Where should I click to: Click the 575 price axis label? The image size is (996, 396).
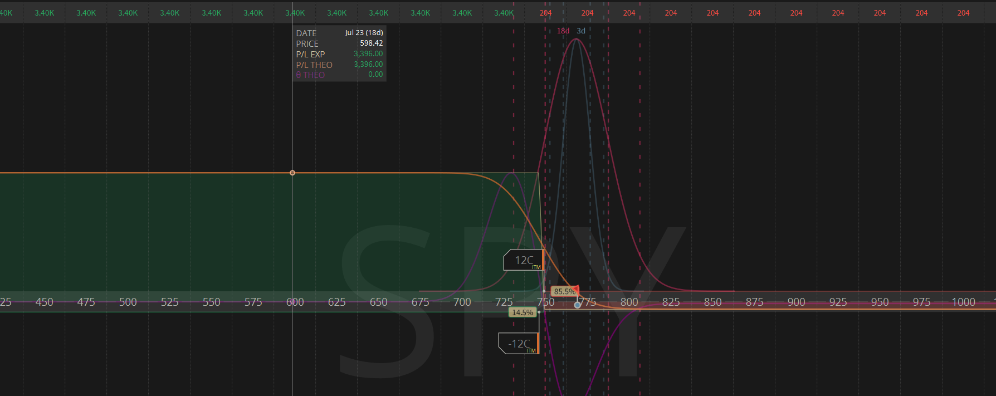pos(253,302)
